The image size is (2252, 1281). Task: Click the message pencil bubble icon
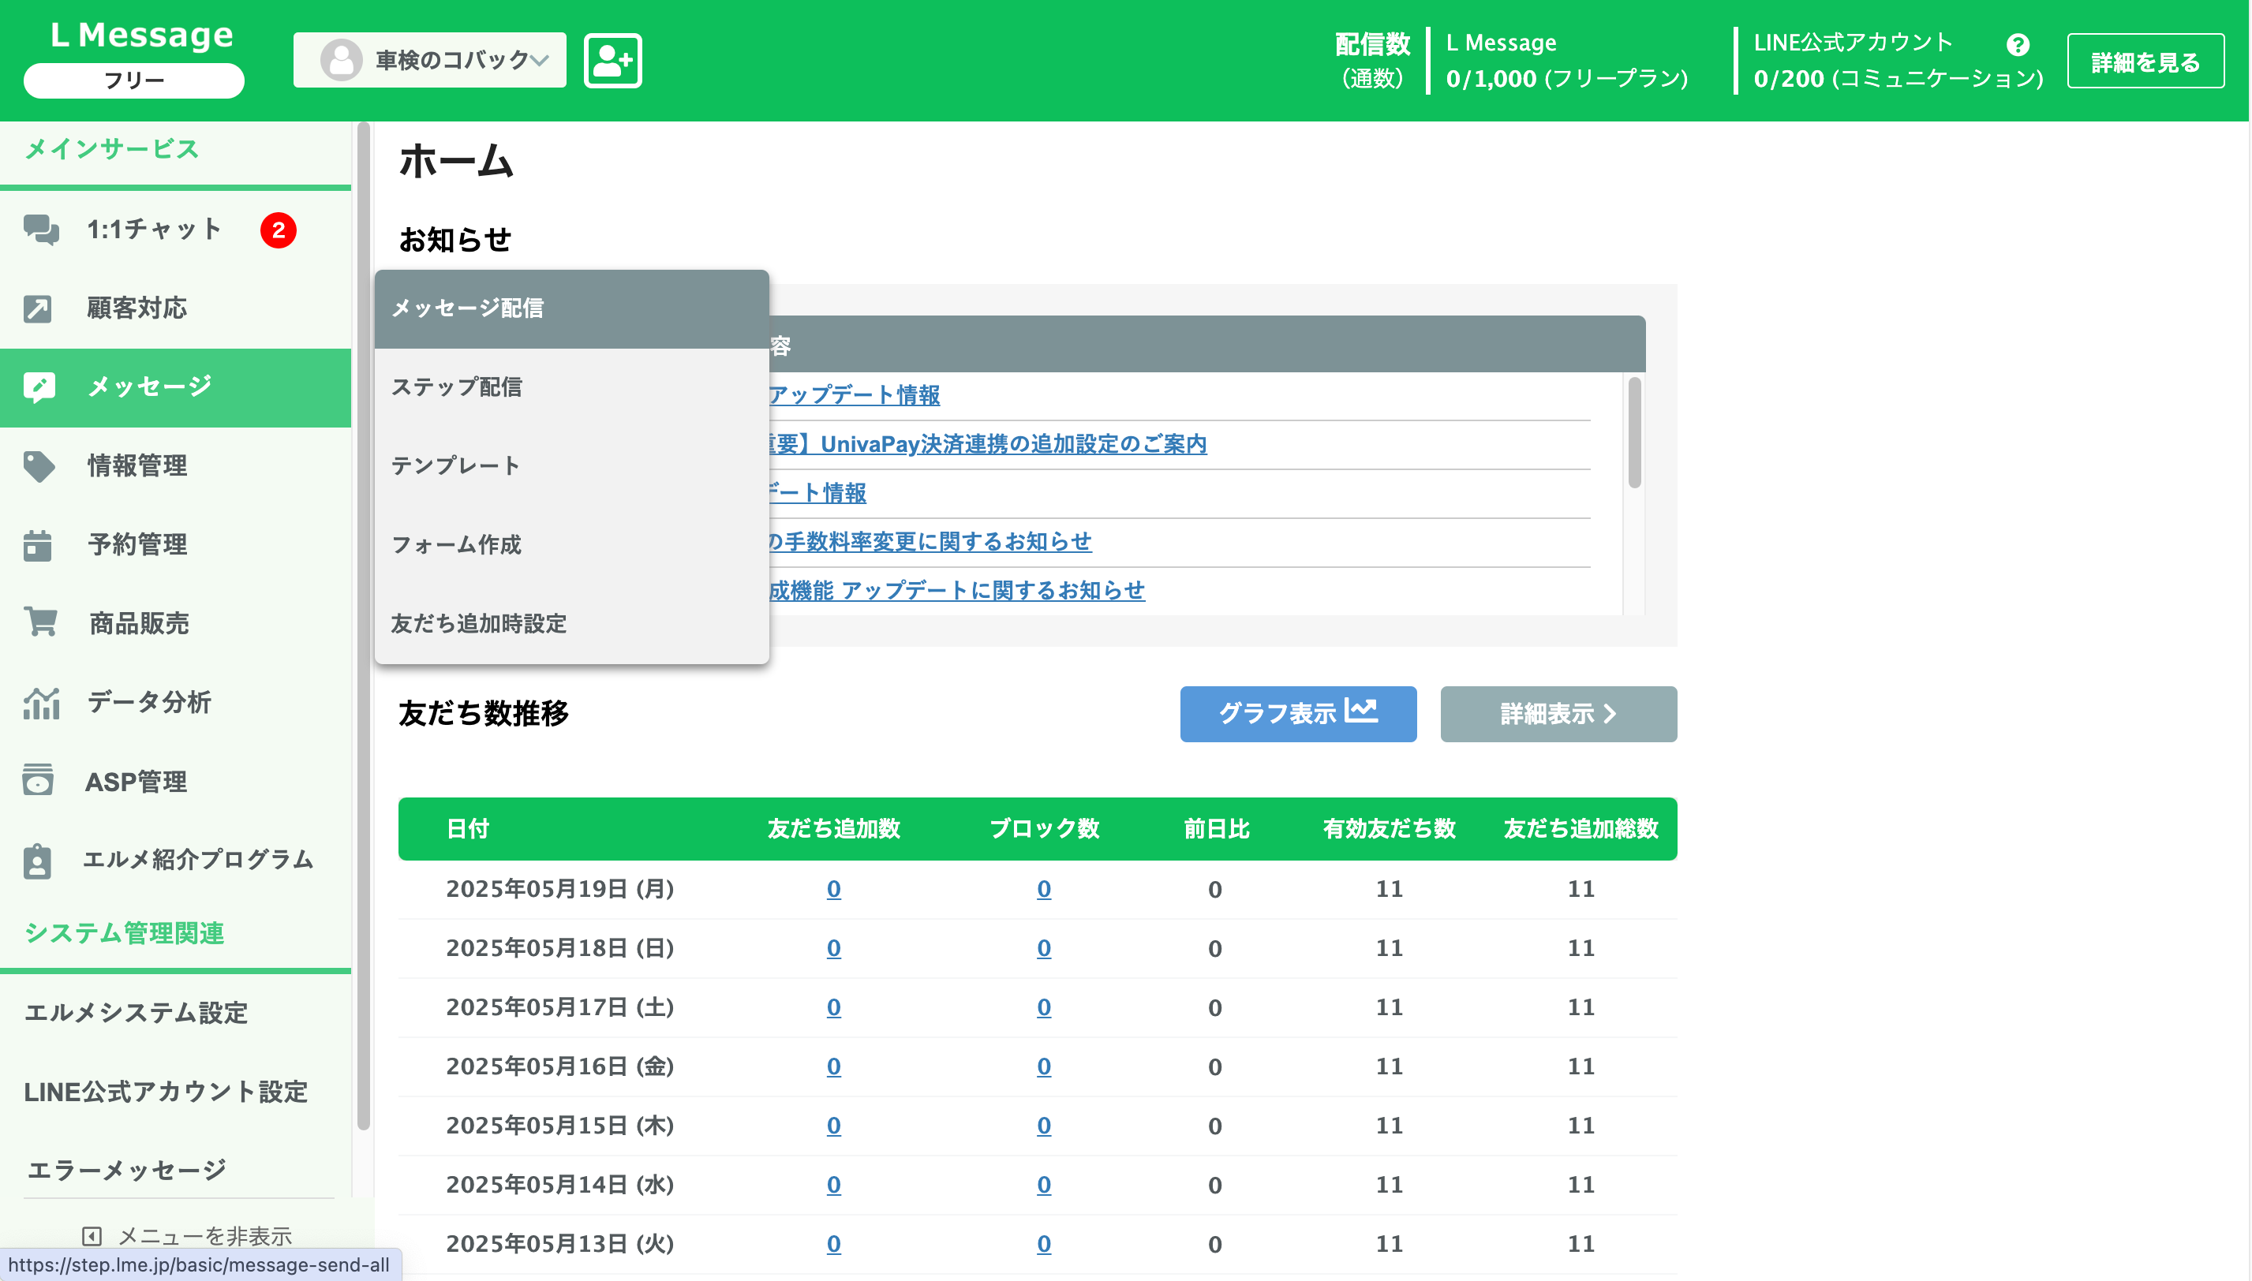coord(39,387)
